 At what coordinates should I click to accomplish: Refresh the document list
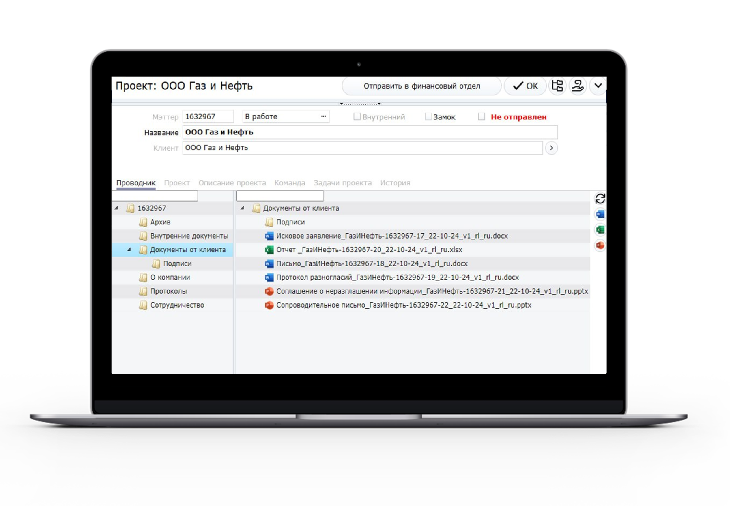[600, 198]
